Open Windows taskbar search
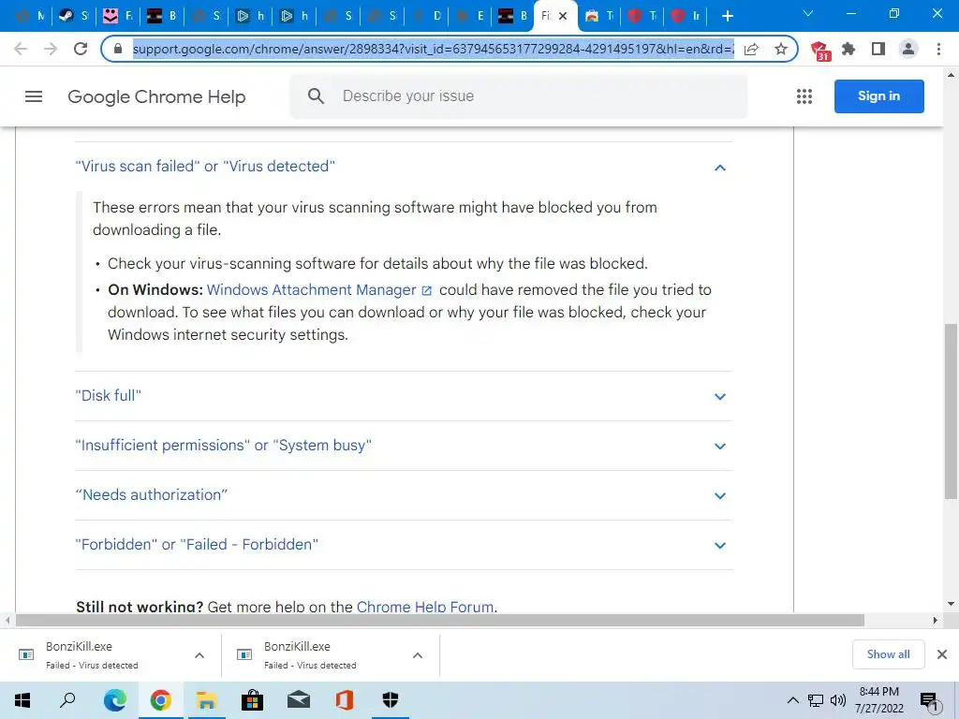This screenshot has height=719, width=959. [67, 700]
